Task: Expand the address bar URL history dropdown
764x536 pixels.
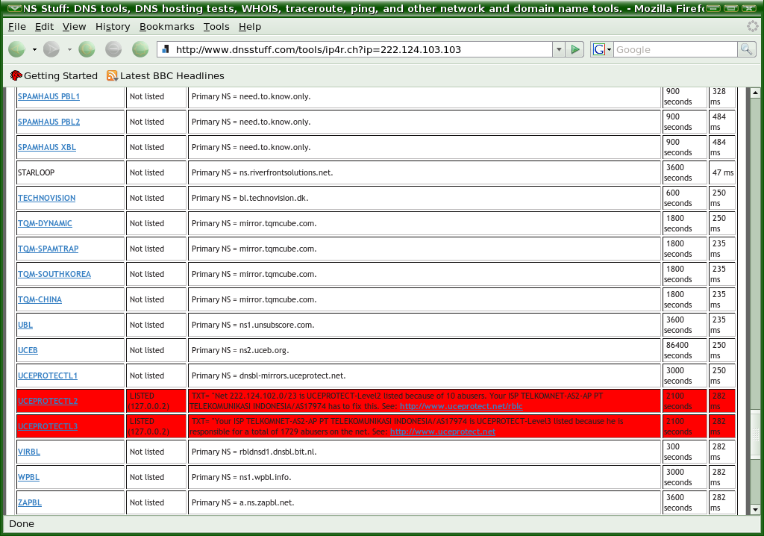Action: coord(559,49)
